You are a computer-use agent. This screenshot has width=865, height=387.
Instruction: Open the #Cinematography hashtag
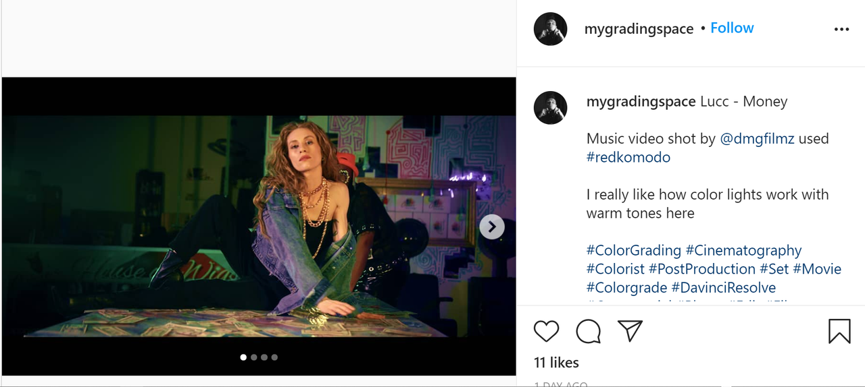point(743,251)
